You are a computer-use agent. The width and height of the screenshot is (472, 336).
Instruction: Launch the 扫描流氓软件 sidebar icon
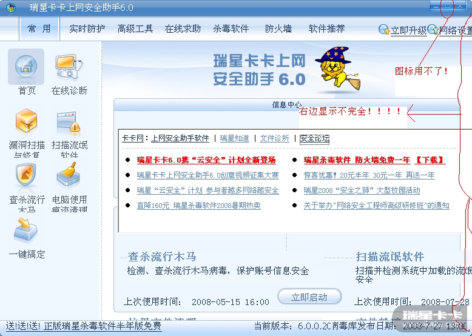[x=69, y=123]
